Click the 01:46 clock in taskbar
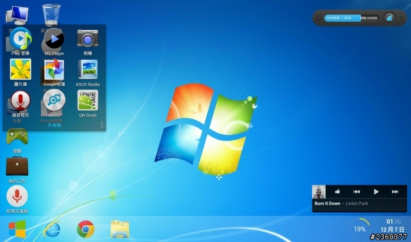This screenshot has width=411, height=242. [x=394, y=222]
